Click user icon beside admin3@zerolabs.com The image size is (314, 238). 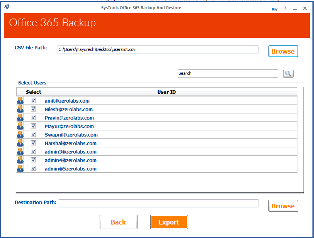pos(20,152)
